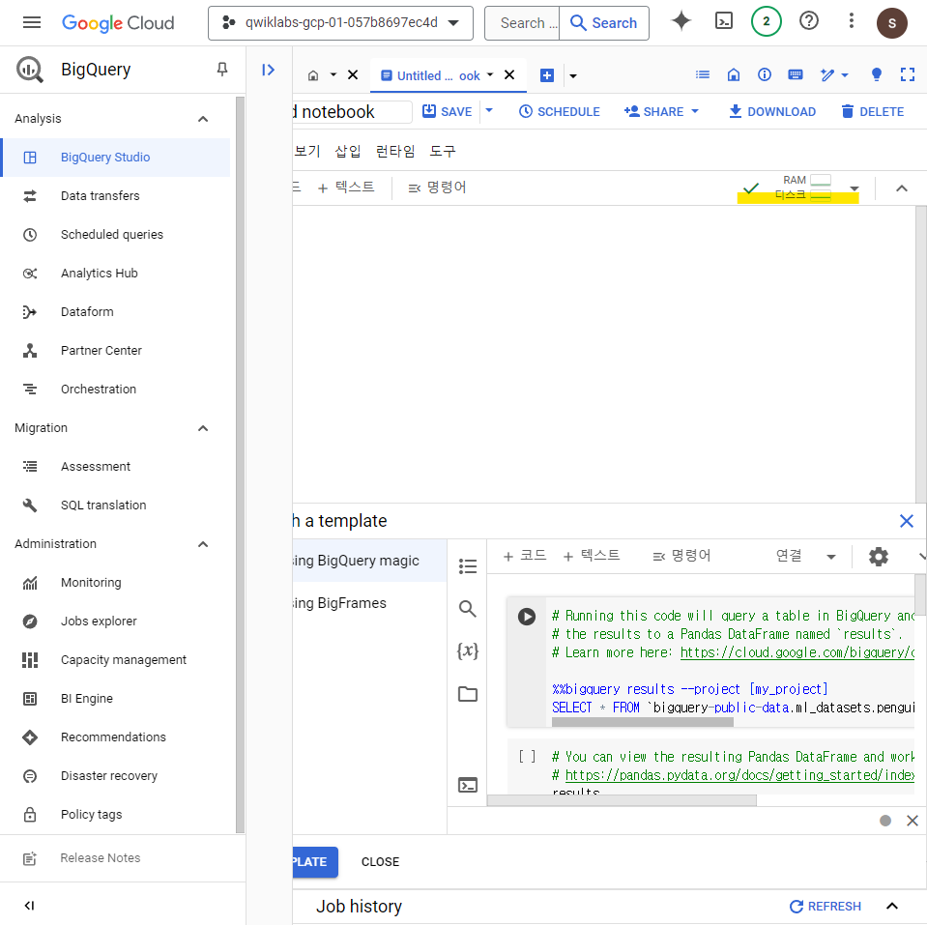Open table of contents icon in template preview

click(x=468, y=566)
